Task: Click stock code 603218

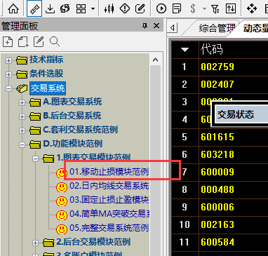Action: pos(217,154)
